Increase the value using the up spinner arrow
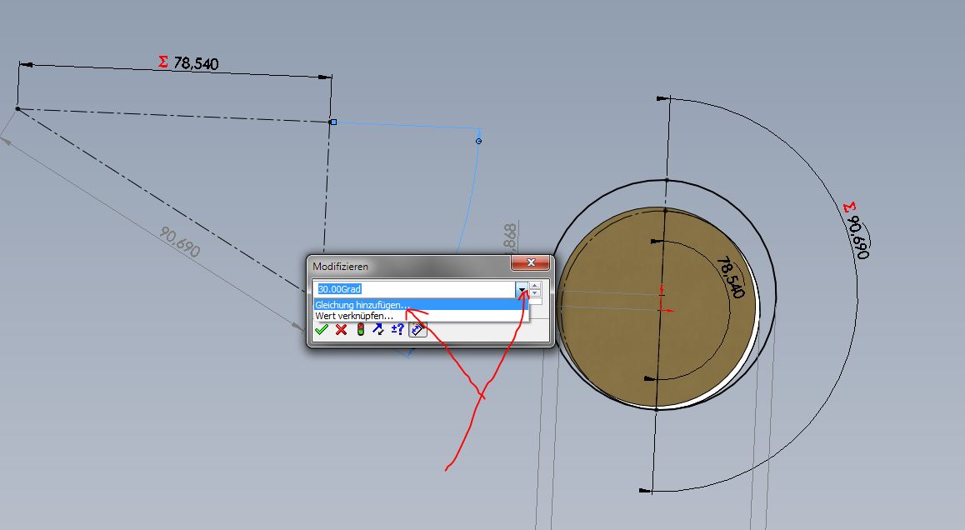965x530 pixels. pos(535,286)
